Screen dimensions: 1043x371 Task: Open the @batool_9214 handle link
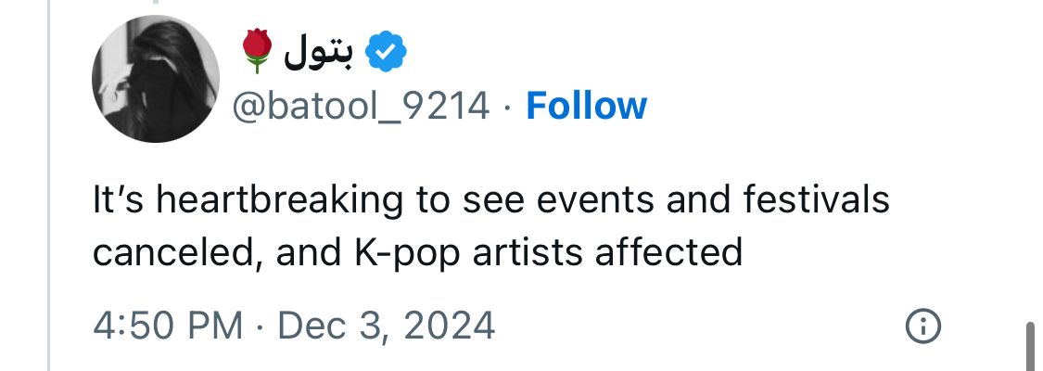click(x=361, y=108)
